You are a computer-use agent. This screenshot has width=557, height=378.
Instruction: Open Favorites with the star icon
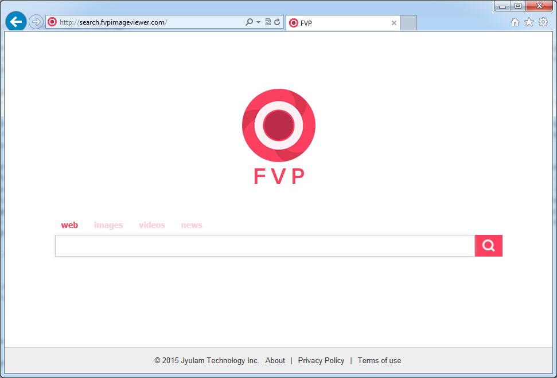(529, 22)
